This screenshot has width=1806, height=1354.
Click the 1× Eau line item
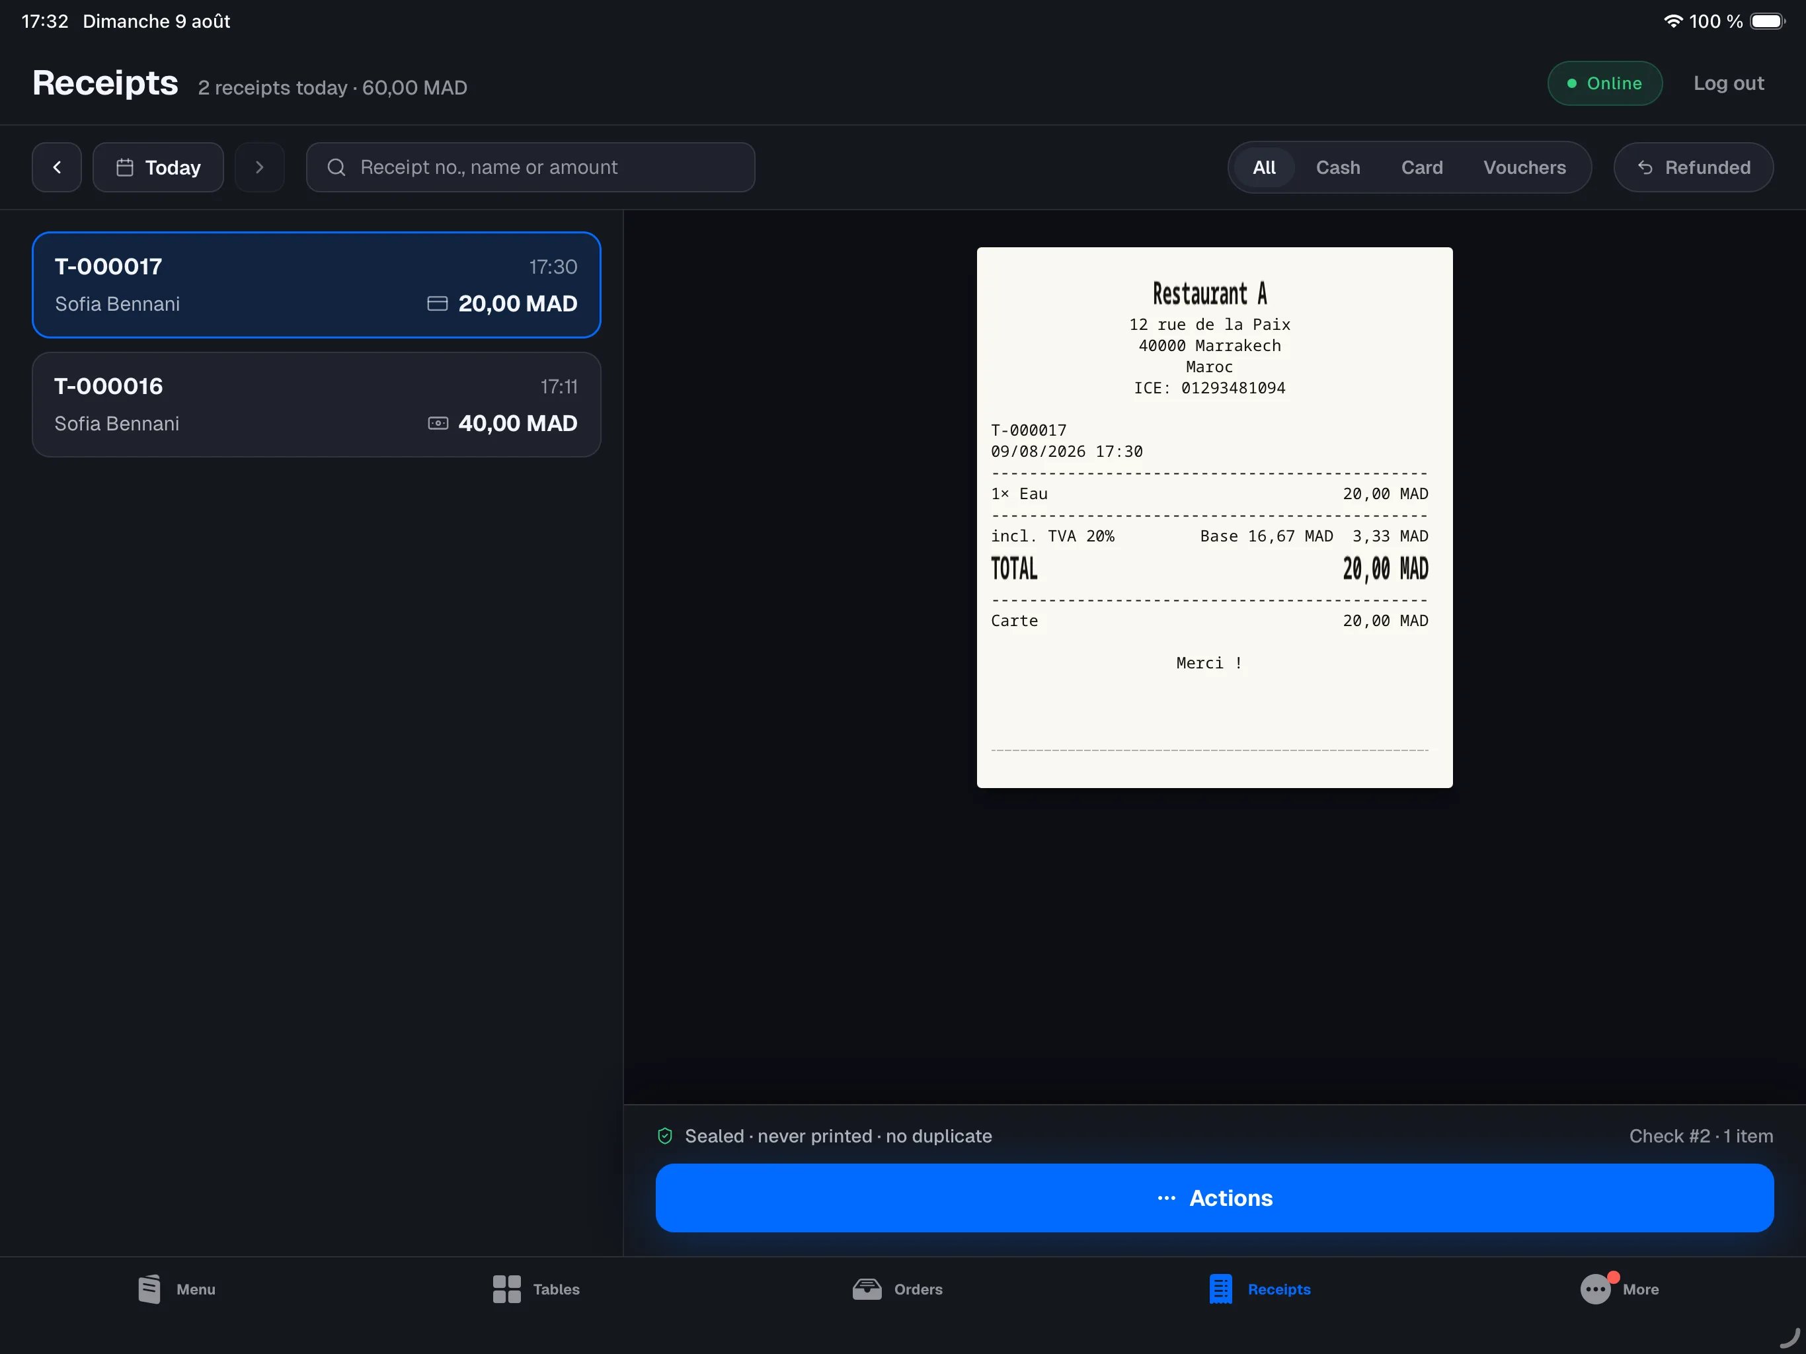pyautogui.click(x=1209, y=494)
